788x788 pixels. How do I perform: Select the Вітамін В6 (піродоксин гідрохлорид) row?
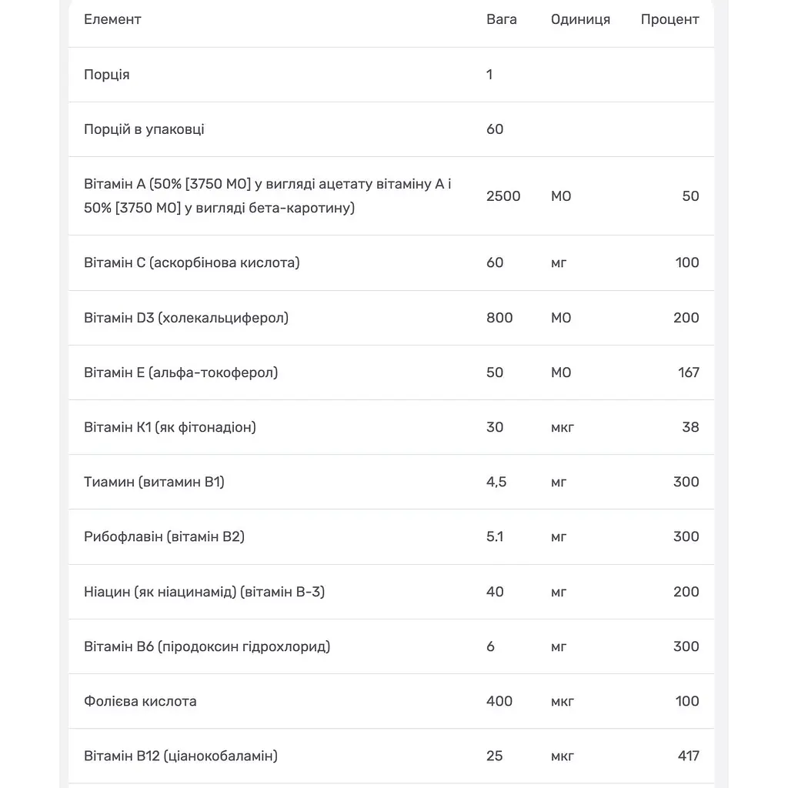(x=391, y=646)
